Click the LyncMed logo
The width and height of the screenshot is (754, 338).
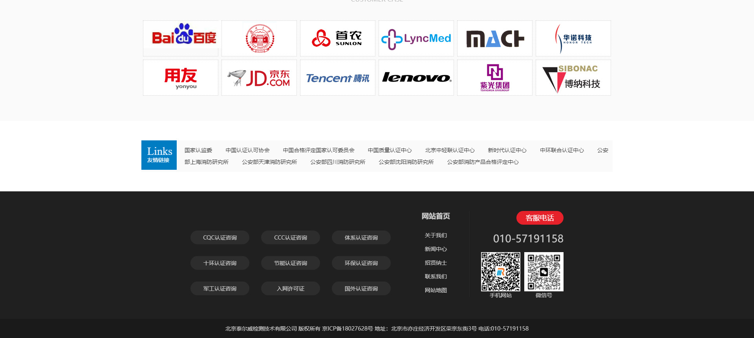[x=416, y=38]
